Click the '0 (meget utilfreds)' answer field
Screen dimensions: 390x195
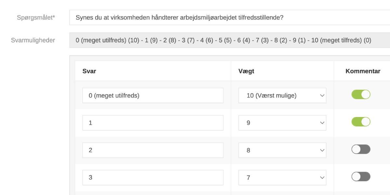tap(153, 96)
